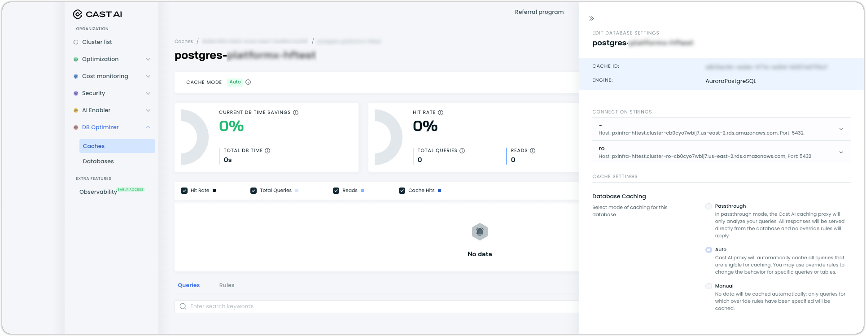Viewport: 866px width, 336px height.
Task: Click the Cache Hits legend color swatch
Action: click(439, 191)
